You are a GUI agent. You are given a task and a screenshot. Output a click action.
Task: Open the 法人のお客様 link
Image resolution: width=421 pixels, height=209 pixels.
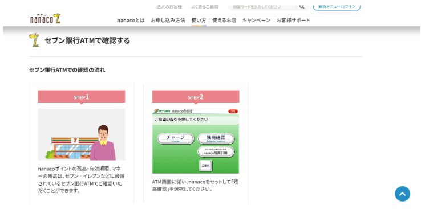click(169, 7)
